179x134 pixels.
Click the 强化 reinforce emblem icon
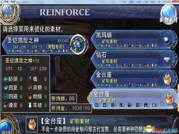(8, 13)
